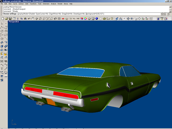Open the Edit layers icon
This screenshot has height=129, width=172.
[82, 19]
